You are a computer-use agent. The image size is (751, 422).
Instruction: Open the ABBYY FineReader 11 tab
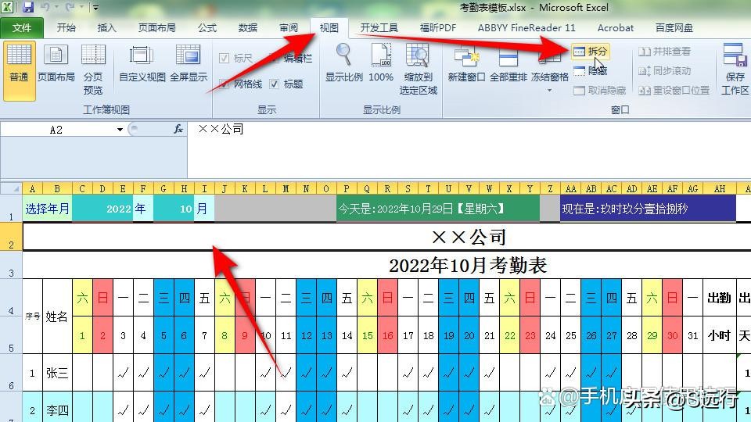coord(526,28)
